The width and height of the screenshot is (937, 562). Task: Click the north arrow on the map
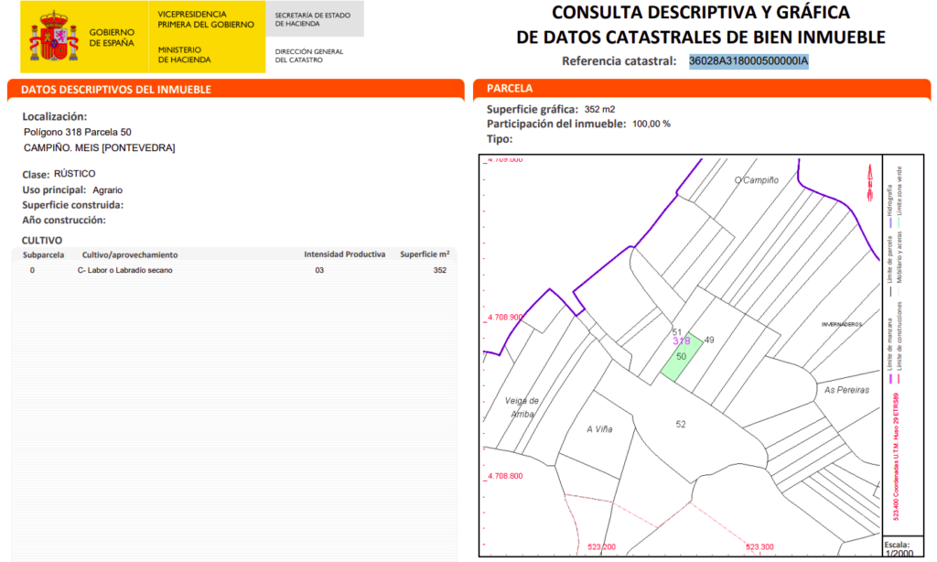tap(870, 182)
